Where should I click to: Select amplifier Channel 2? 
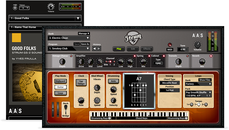[x=114, y=61]
